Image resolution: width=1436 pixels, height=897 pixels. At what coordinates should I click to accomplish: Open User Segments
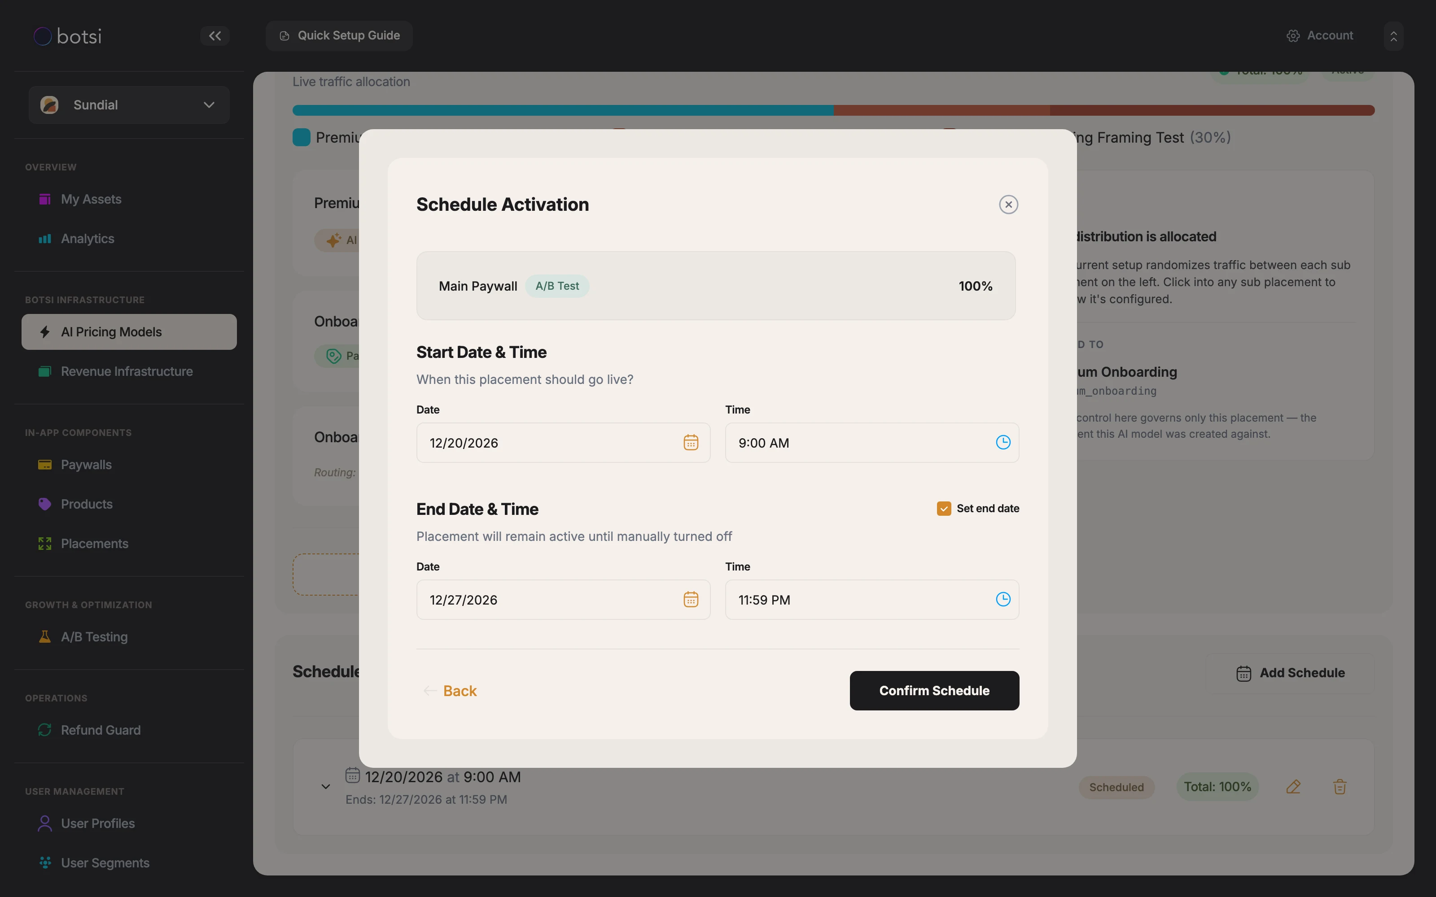(129, 862)
